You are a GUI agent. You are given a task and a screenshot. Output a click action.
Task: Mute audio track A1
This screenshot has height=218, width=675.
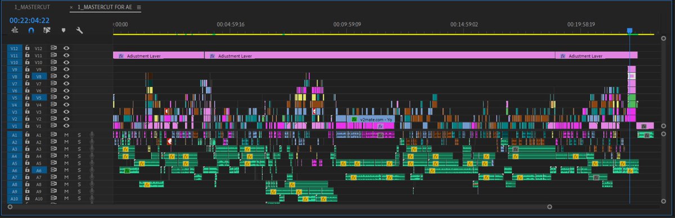coord(66,135)
